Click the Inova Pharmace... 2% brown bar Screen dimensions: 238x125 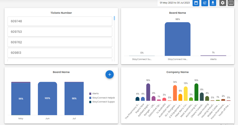pyautogui.click(x=223, y=100)
